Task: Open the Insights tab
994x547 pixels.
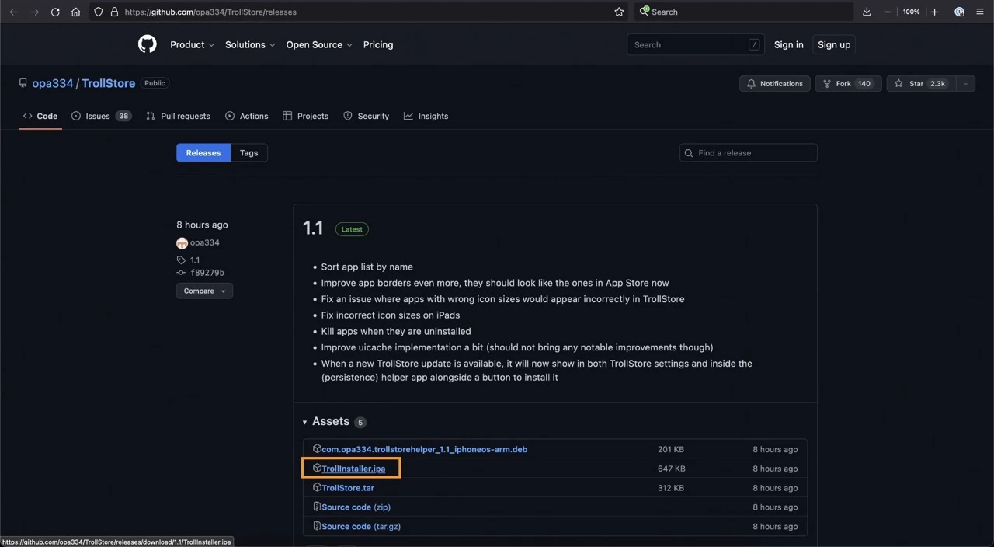Action: click(x=433, y=116)
